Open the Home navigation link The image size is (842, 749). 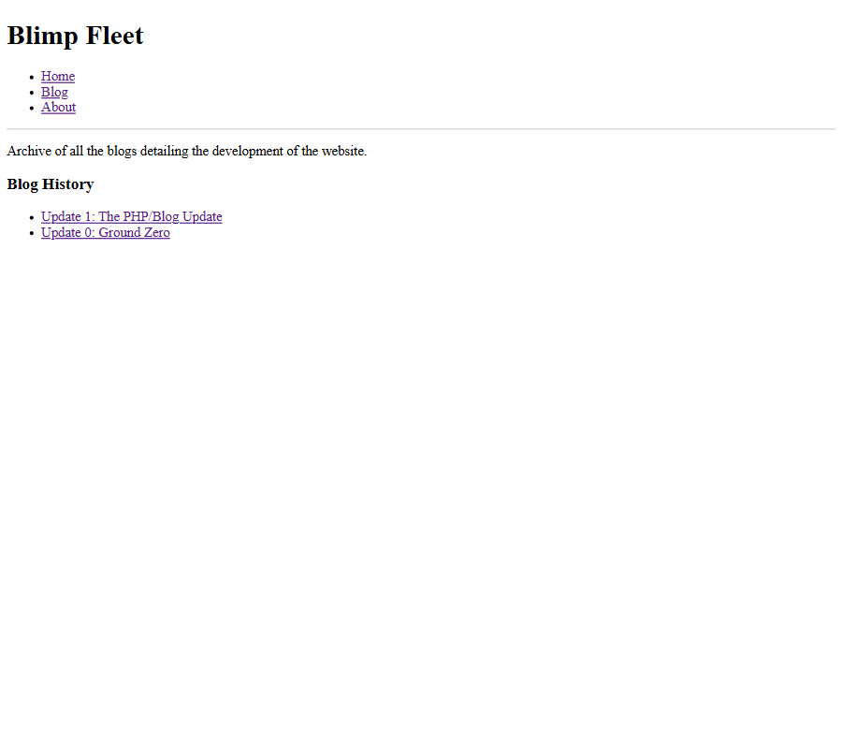[x=57, y=77]
